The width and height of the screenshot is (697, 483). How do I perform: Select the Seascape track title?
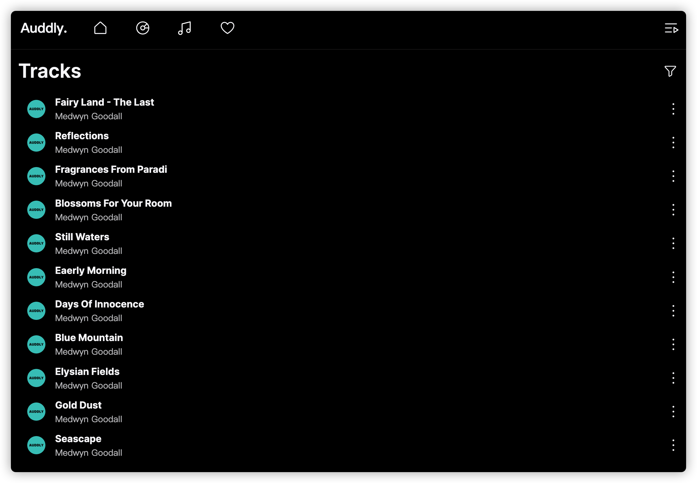point(78,439)
